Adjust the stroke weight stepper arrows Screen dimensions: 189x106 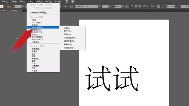coord(13,6)
